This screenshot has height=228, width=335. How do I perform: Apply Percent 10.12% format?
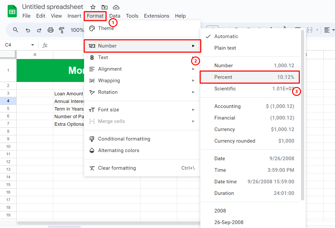(x=250, y=77)
